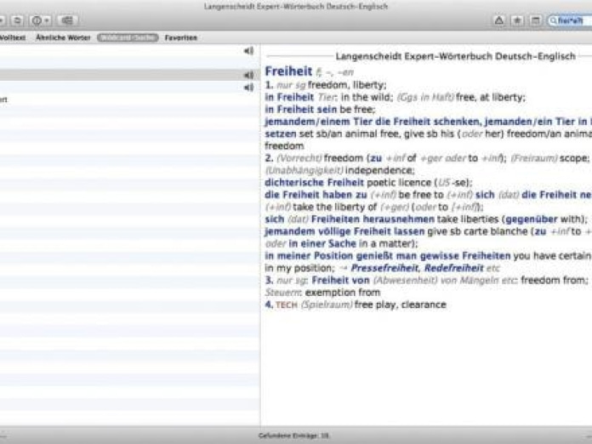This screenshot has width=592, height=444.
Task: Click the 'Gefundene Einträge: 18' status text
Action: (293, 435)
